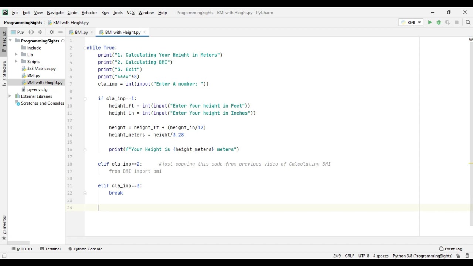Close the BMI with Height.py tab
Screen dimensions: 473x266
pos(144,32)
